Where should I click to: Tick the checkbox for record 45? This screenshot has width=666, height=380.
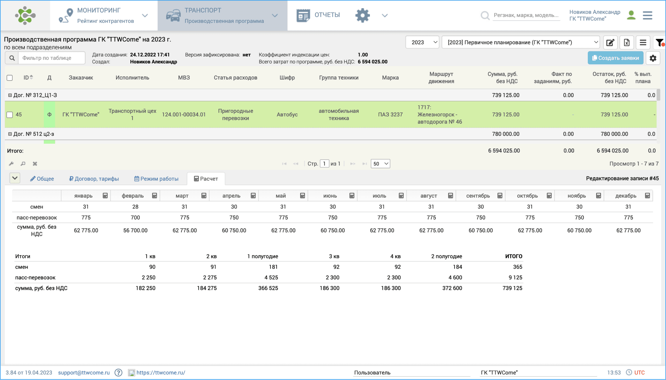(10, 115)
